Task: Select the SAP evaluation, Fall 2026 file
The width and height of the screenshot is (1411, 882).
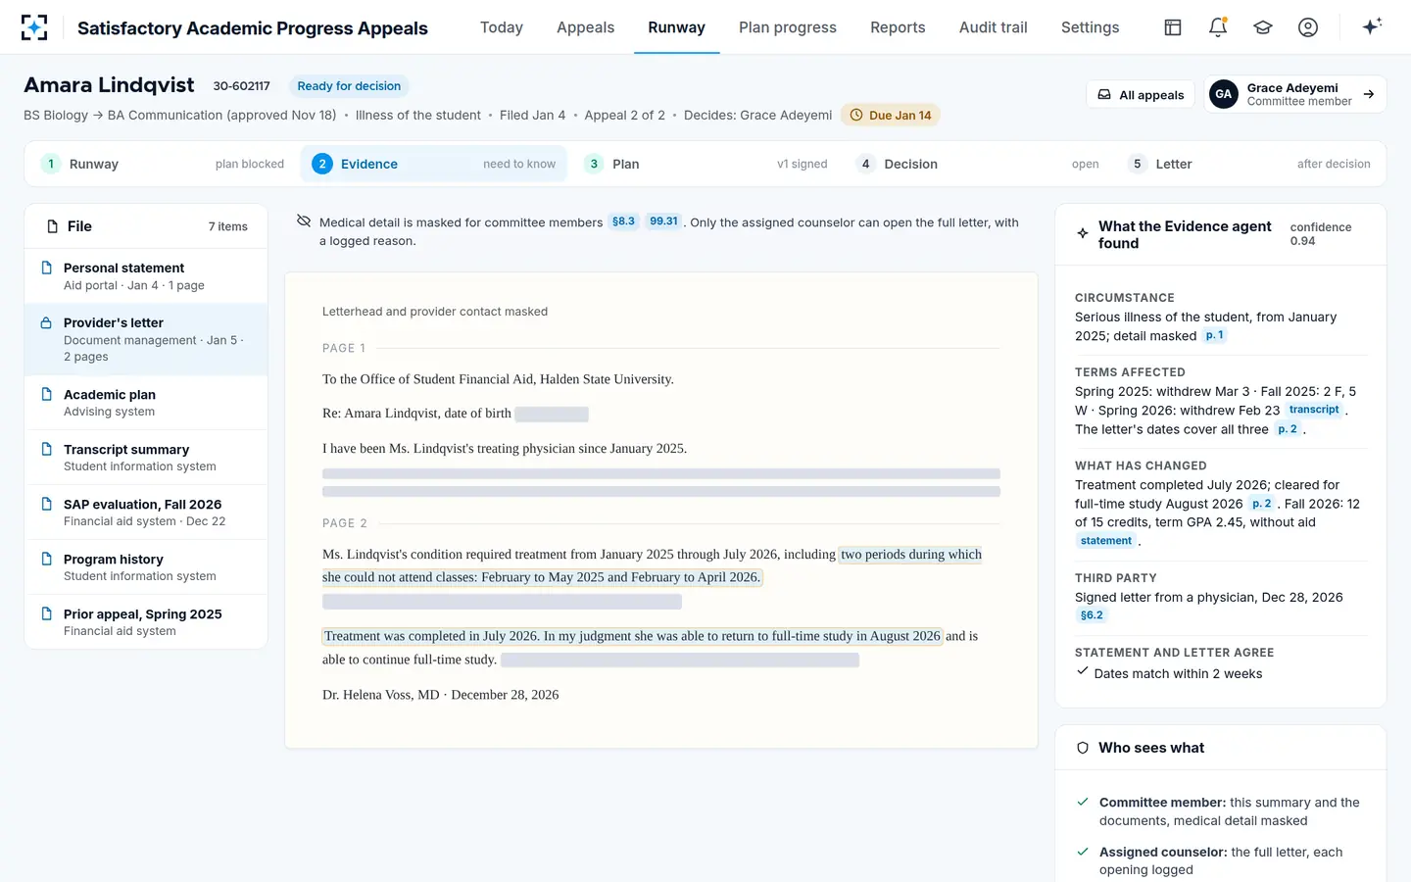Action: coord(146,512)
